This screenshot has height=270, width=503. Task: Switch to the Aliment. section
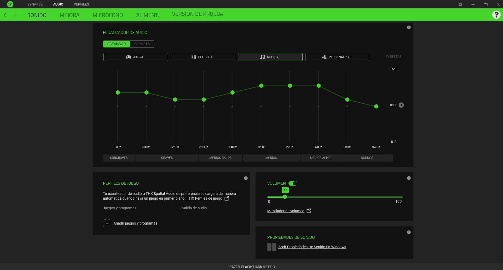click(x=148, y=15)
